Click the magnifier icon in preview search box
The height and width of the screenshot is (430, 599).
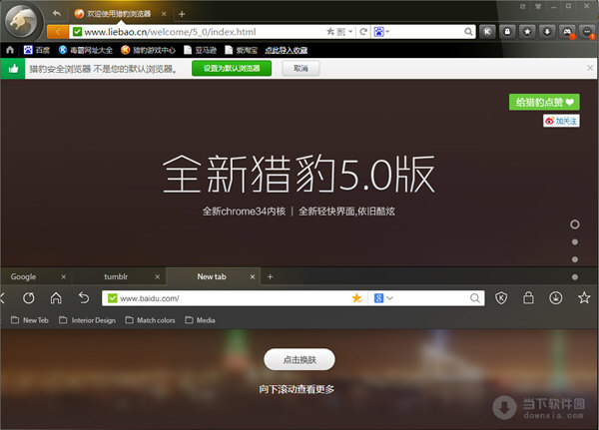475,298
